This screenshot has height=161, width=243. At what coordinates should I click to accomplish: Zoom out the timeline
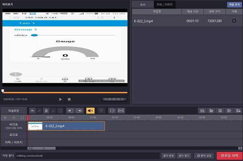click(14, 118)
